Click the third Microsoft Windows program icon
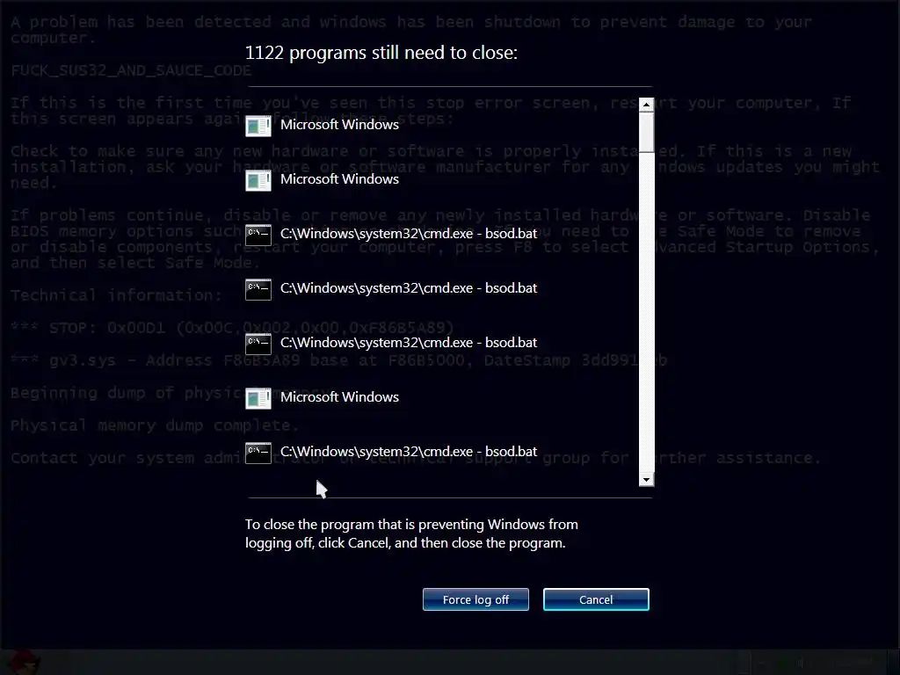 coord(258,398)
